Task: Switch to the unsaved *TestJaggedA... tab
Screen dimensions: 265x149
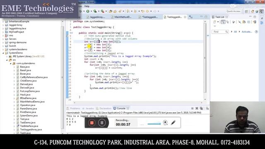Action: pos(148,17)
